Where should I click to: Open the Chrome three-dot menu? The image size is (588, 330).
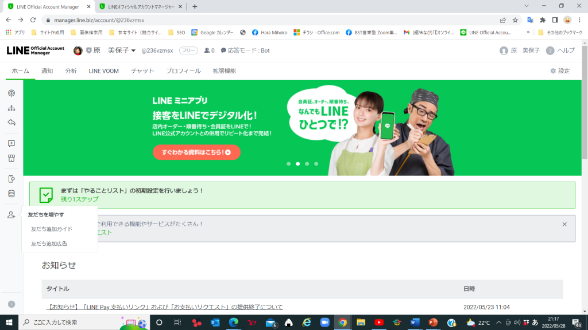click(579, 20)
